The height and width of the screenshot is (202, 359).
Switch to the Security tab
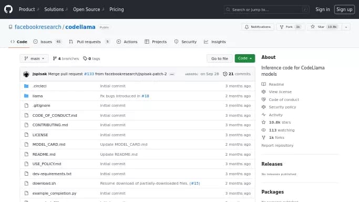tap(186, 42)
